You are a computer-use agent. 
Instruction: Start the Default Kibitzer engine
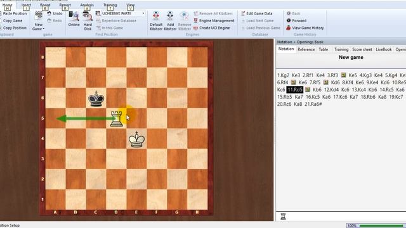pos(156,21)
